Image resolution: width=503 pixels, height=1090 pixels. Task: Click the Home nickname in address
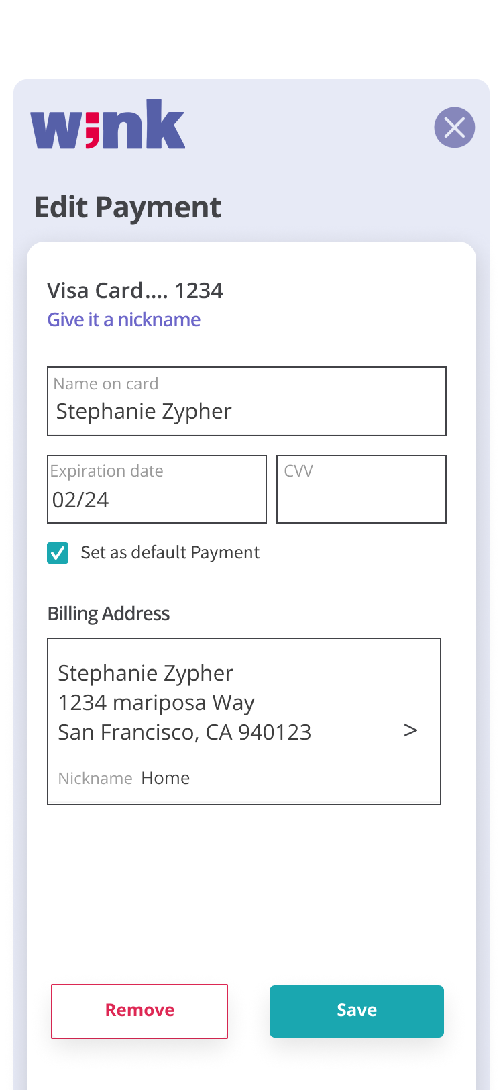tap(165, 778)
